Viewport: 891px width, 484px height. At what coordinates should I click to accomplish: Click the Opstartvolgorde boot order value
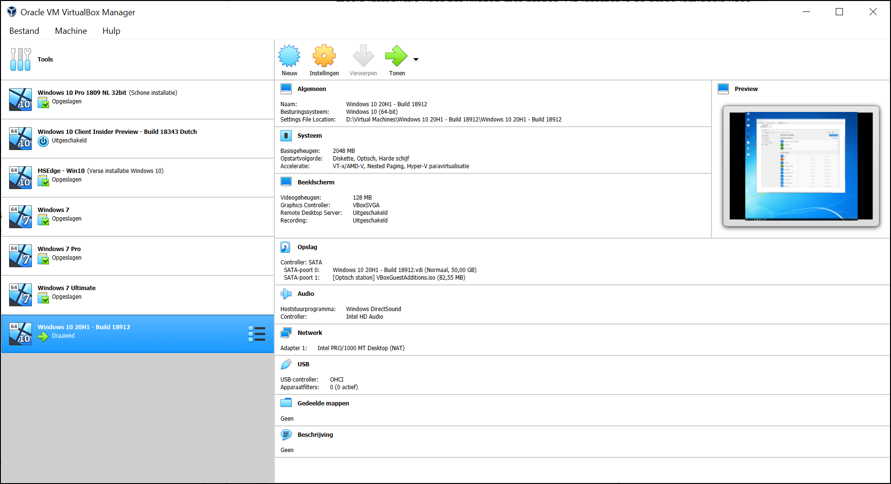pos(371,159)
